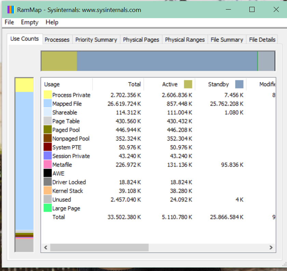This screenshot has width=287, height=271.
Task: Click the pink Metafile swatch
Action: [47, 164]
